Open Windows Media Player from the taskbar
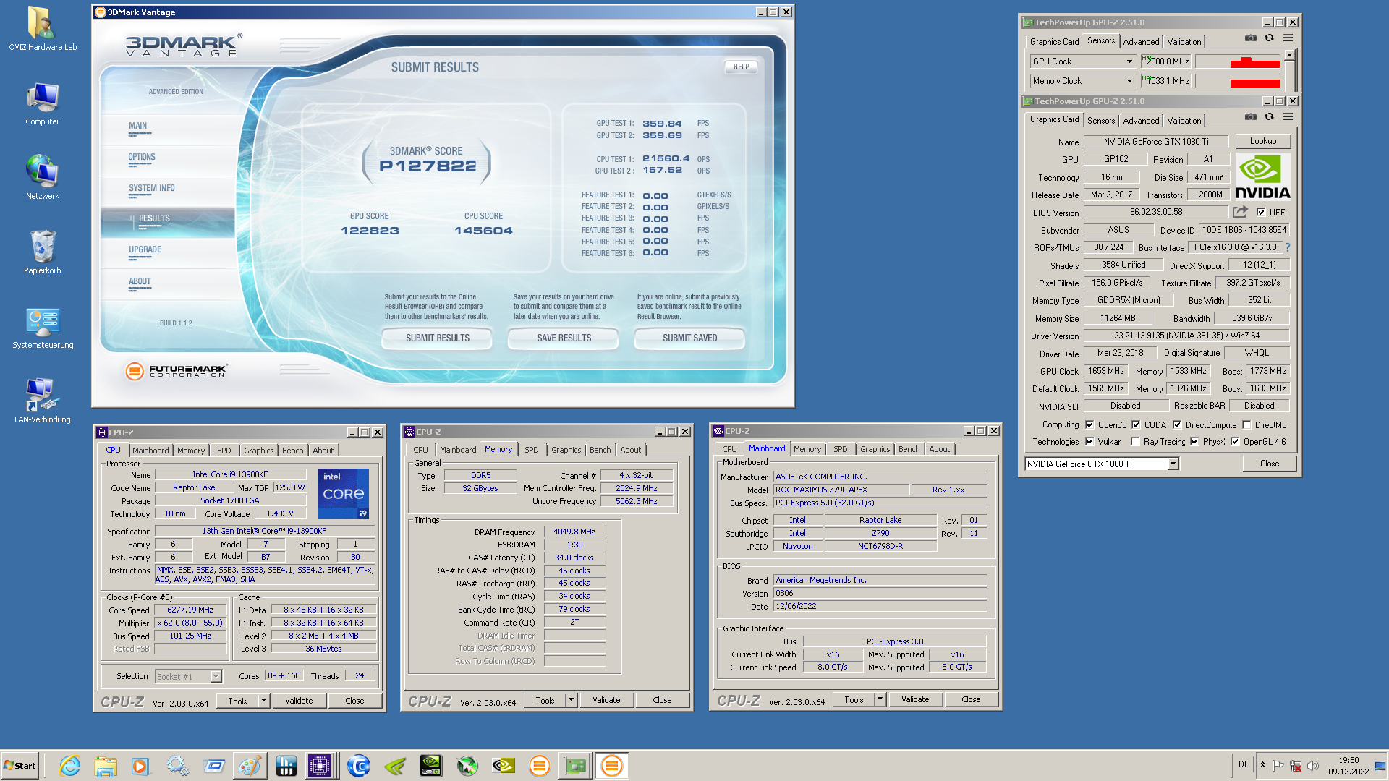The height and width of the screenshot is (781, 1389). pos(141,766)
